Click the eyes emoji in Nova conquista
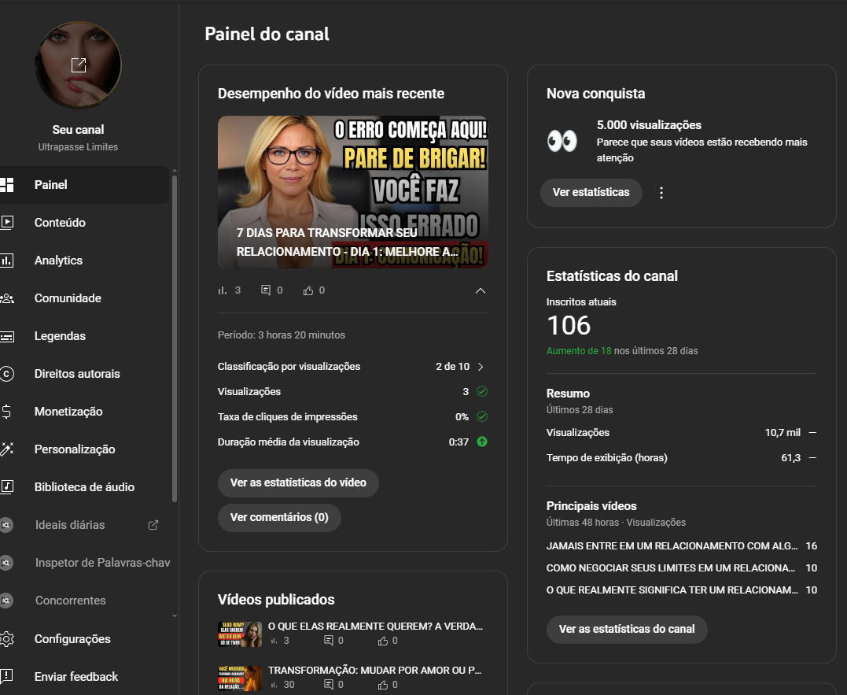The image size is (847, 695). pos(562,141)
